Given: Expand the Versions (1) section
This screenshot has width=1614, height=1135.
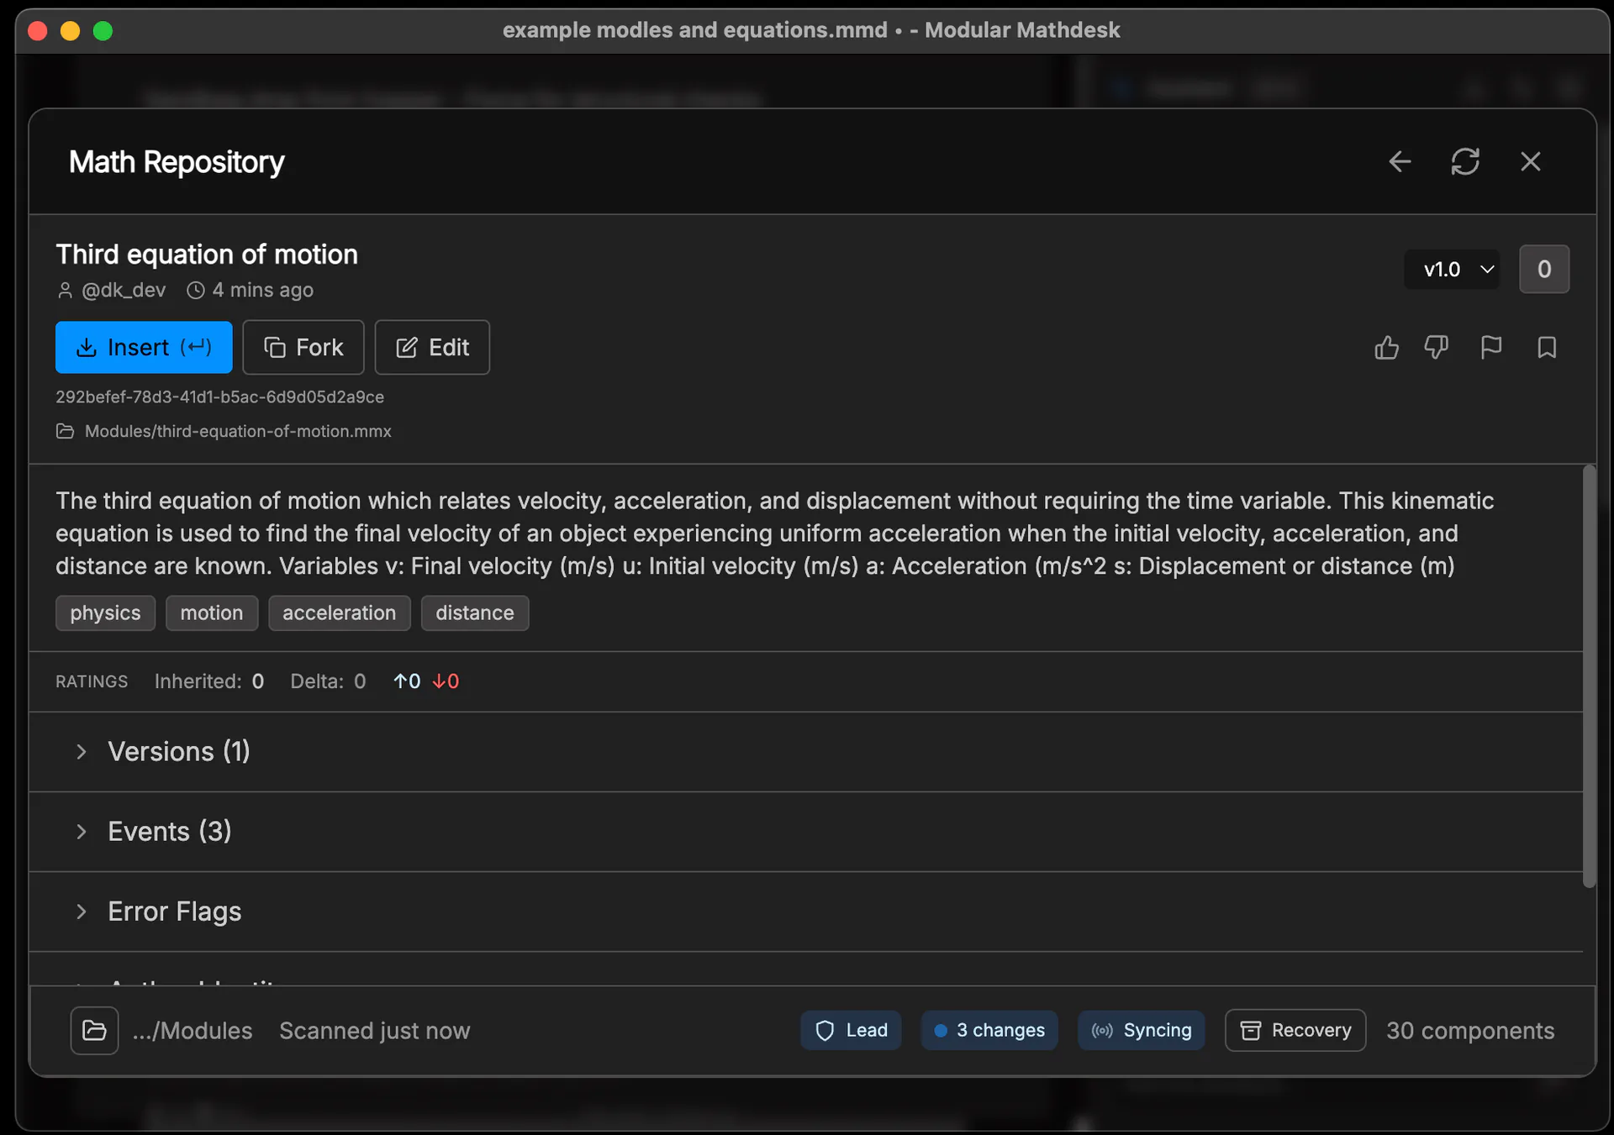Looking at the screenshot, I should click(806, 752).
